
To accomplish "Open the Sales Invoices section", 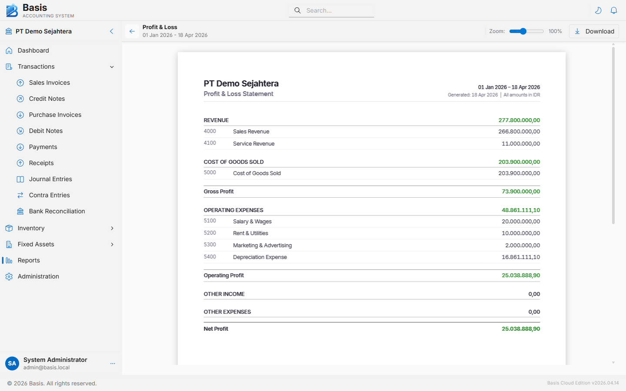I will tap(49, 83).
